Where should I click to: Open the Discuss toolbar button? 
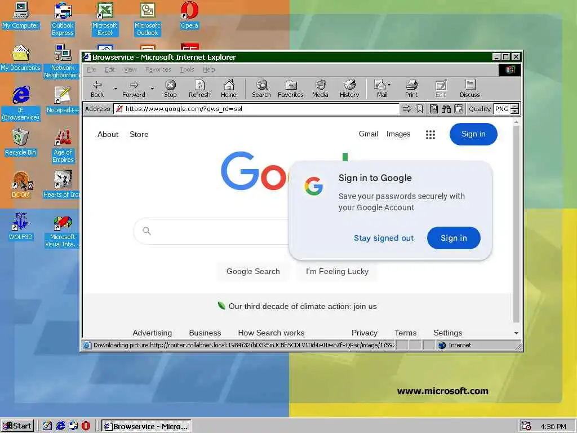tap(469, 89)
